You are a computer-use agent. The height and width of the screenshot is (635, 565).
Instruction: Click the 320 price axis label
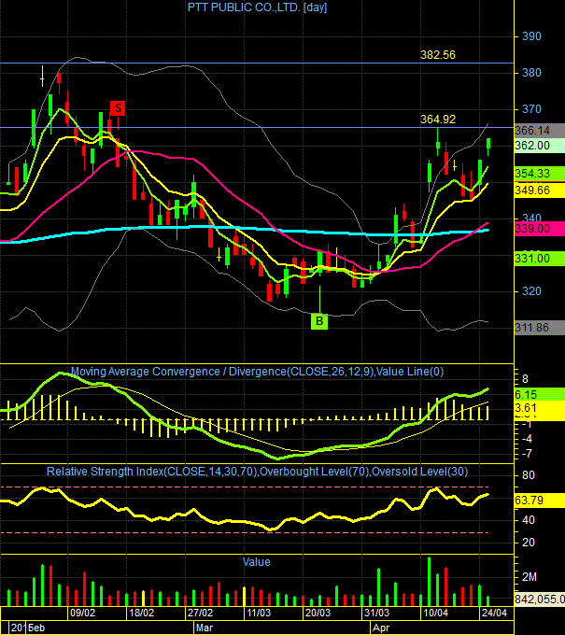[x=531, y=291]
